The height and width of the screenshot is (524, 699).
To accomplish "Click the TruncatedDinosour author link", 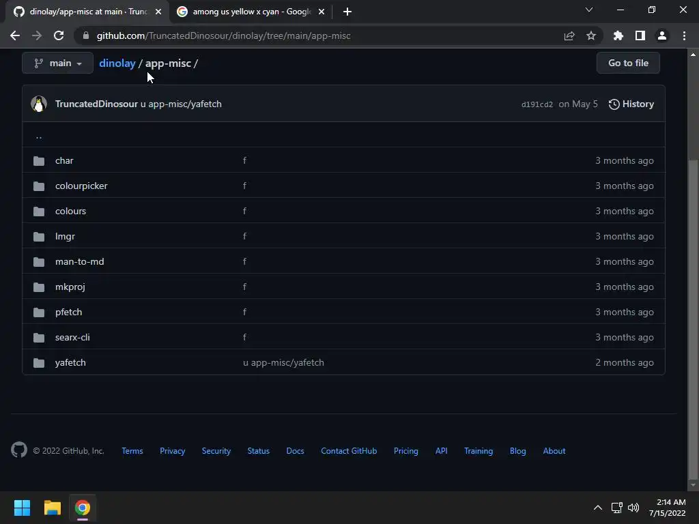I will coord(96,104).
